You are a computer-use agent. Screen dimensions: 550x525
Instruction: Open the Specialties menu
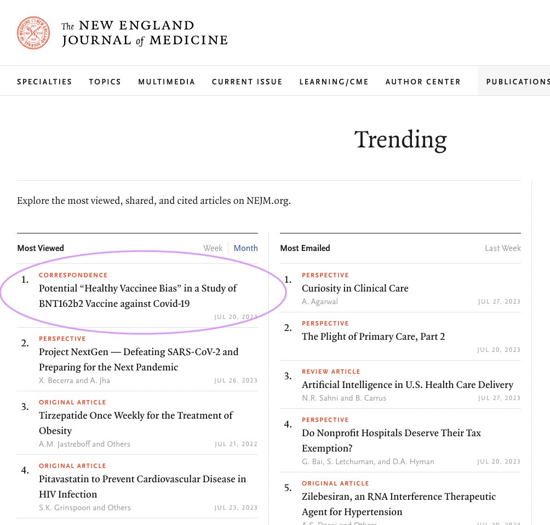(x=44, y=82)
